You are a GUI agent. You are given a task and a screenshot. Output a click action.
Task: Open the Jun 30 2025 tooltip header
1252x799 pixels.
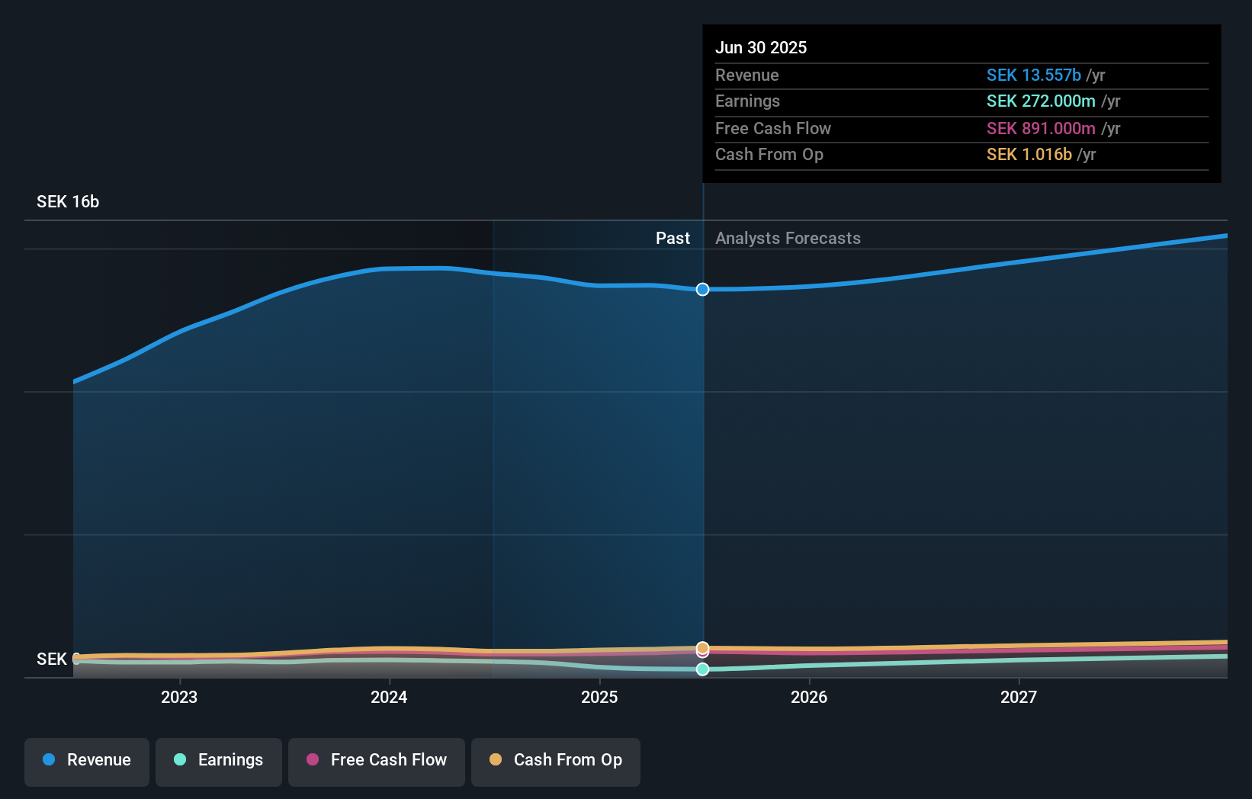click(x=761, y=47)
